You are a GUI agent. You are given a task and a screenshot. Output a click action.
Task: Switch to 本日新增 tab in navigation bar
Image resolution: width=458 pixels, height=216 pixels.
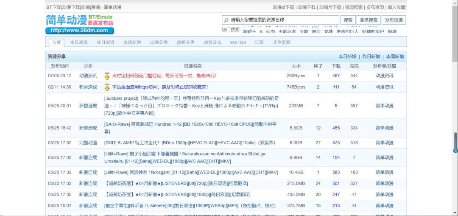(79, 42)
